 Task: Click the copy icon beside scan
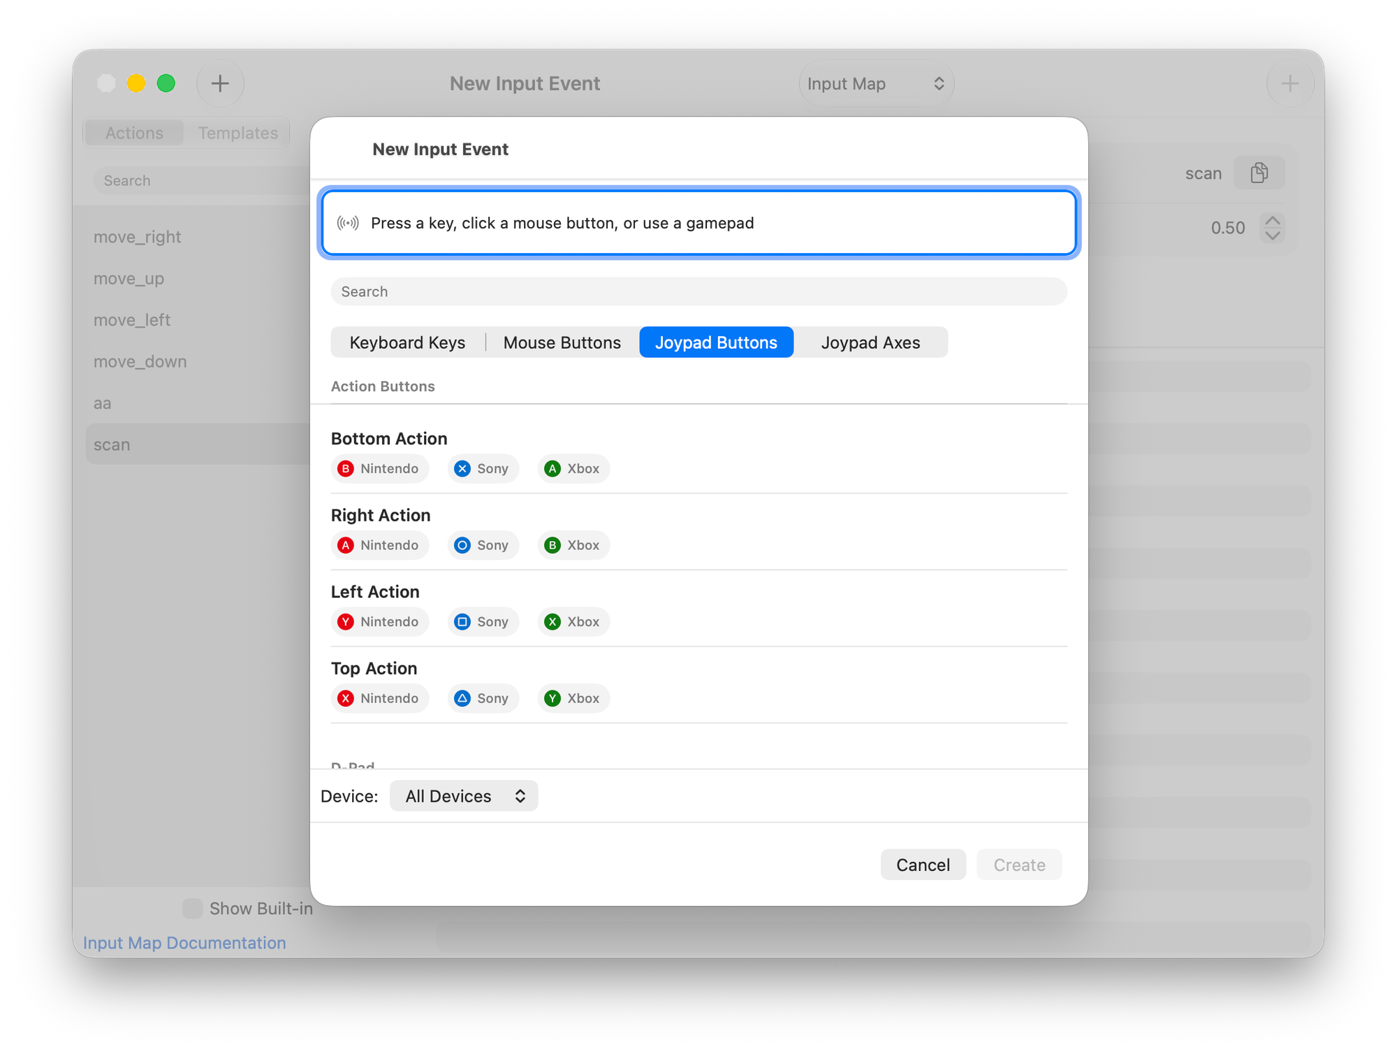[1259, 173]
